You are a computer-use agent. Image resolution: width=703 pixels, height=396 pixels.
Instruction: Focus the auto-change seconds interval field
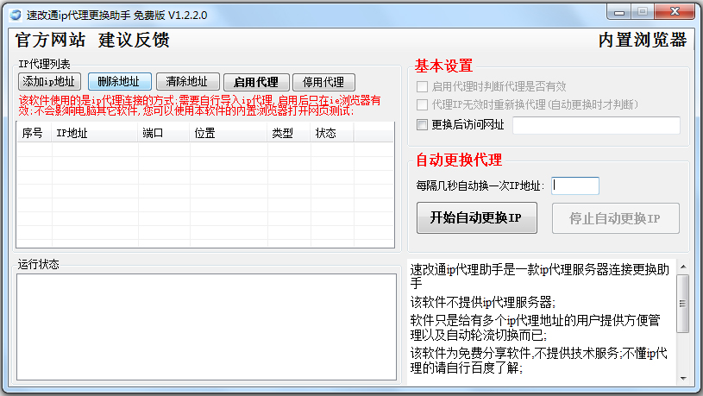[575, 185]
